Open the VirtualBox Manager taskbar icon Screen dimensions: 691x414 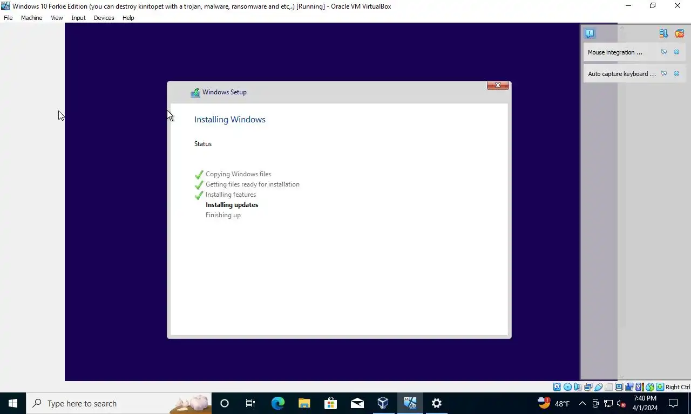[383, 403]
